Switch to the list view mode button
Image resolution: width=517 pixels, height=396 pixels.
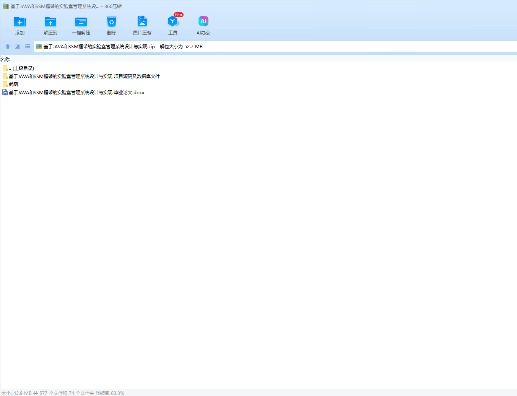coord(28,46)
